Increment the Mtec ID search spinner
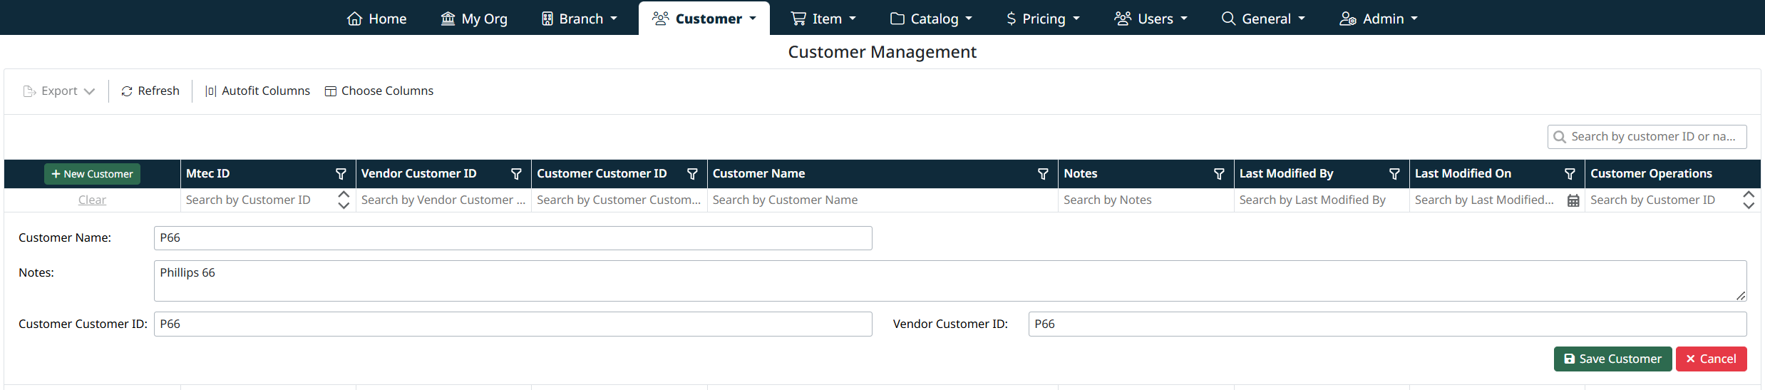 [344, 195]
